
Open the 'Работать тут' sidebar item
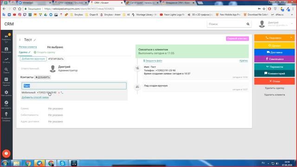click(6, 39)
